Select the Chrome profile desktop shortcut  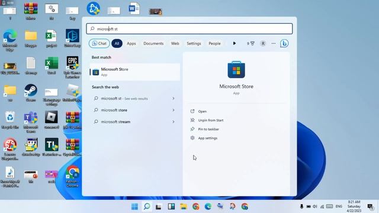[72, 176]
